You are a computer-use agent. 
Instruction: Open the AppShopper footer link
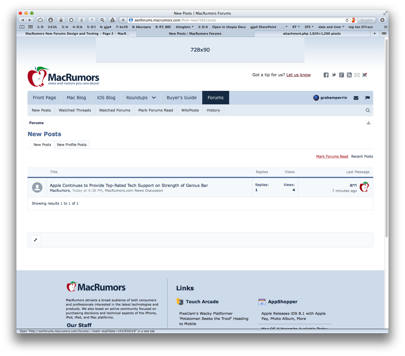pyautogui.click(x=283, y=302)
